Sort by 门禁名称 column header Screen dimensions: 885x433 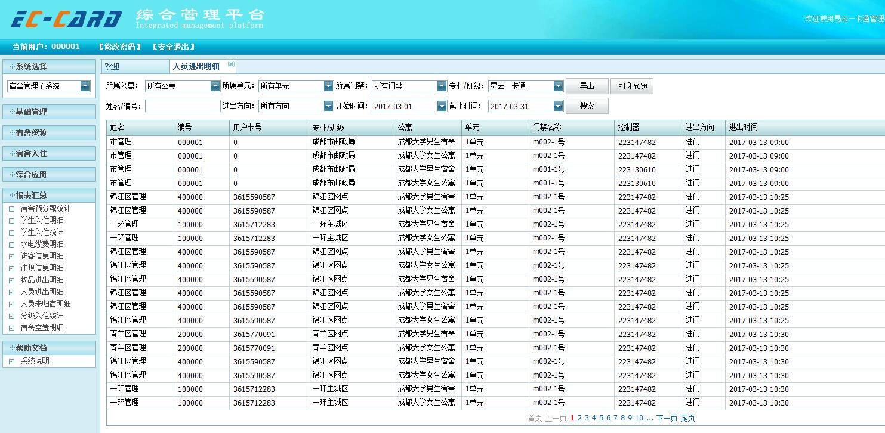click(572, 128)
